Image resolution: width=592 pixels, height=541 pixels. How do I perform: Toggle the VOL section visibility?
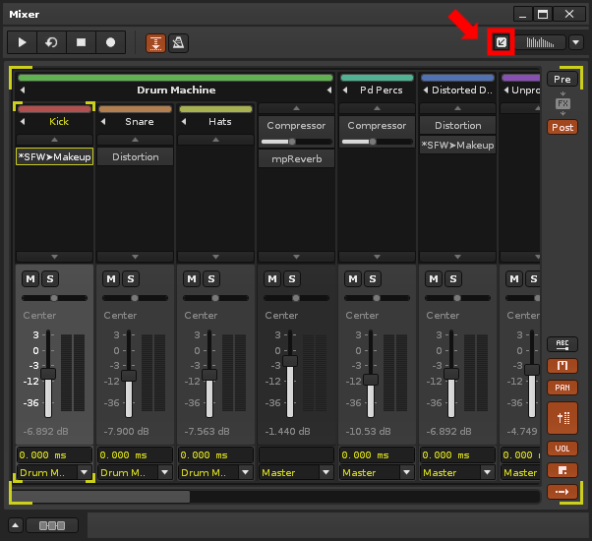pyautogui.click(x=562, y=449)
